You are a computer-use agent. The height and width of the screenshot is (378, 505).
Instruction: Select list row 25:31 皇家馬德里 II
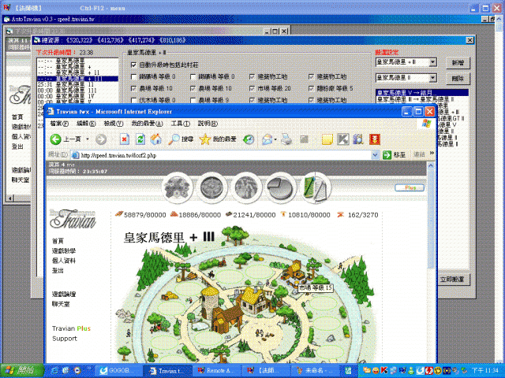point(77,84)
